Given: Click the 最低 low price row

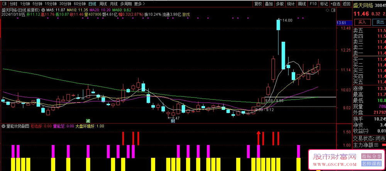Looking at the screenshot, I should click(x=369, y=100).
